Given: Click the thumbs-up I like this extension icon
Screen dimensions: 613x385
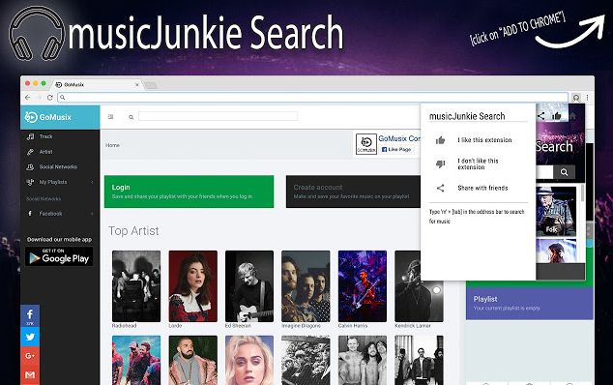Looking at the screenshot, I should point(440,140).
